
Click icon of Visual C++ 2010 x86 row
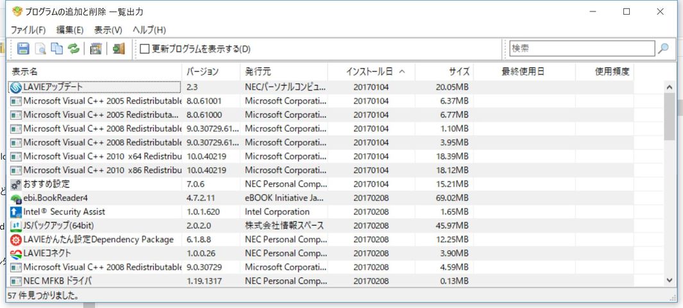pyautogui.click(x=16, y=171)
